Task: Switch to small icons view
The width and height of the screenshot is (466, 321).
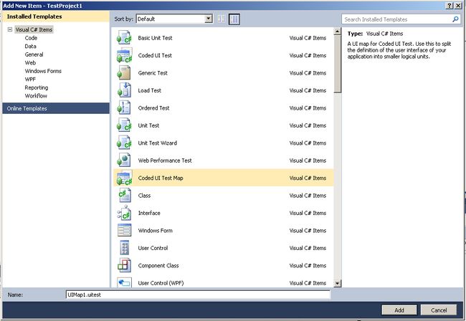Action: pos(222,19)
